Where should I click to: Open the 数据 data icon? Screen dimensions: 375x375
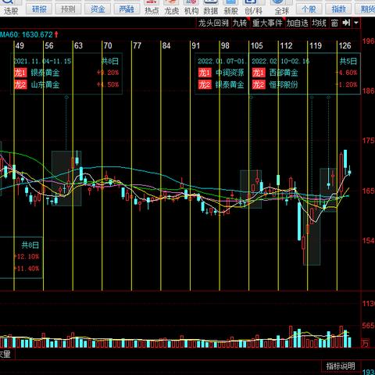(x=211, y=7)
